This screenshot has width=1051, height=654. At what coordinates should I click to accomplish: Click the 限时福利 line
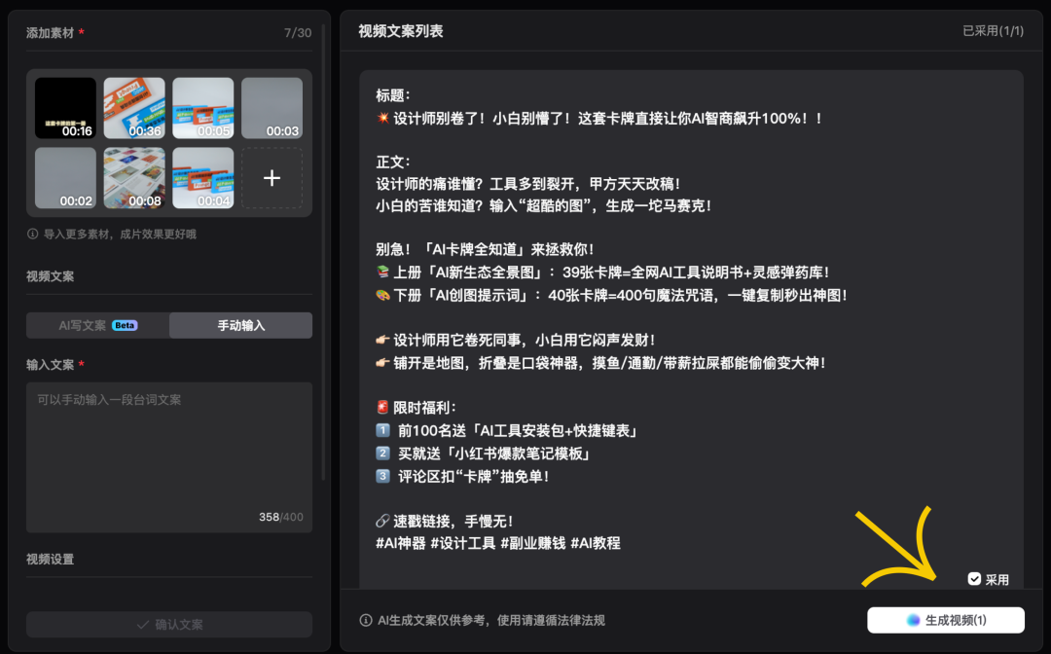click(417, 408)
